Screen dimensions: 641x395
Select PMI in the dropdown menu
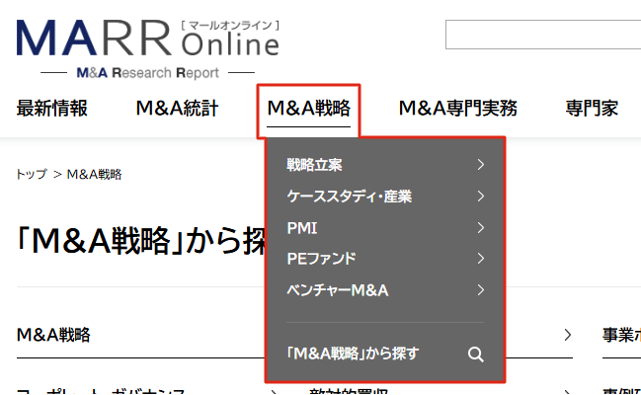point(301,228)
